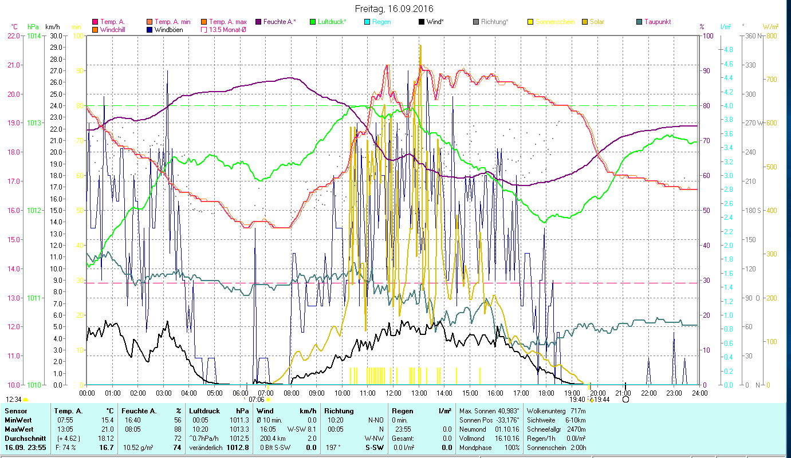This screenshot has width=791, height=458.
Task: Click the Temp. A. max legend color square
Action: 203,22
